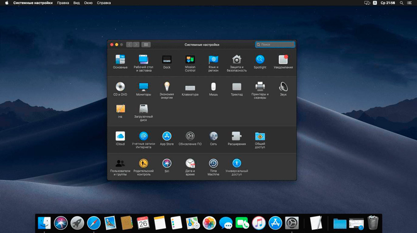Click the display mirroring menu bar icon
Viewport: 417px width, 233px height.
coord(367,3)
